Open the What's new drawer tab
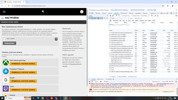Screen dimensions: 178x100 click(x=100, y=79)
